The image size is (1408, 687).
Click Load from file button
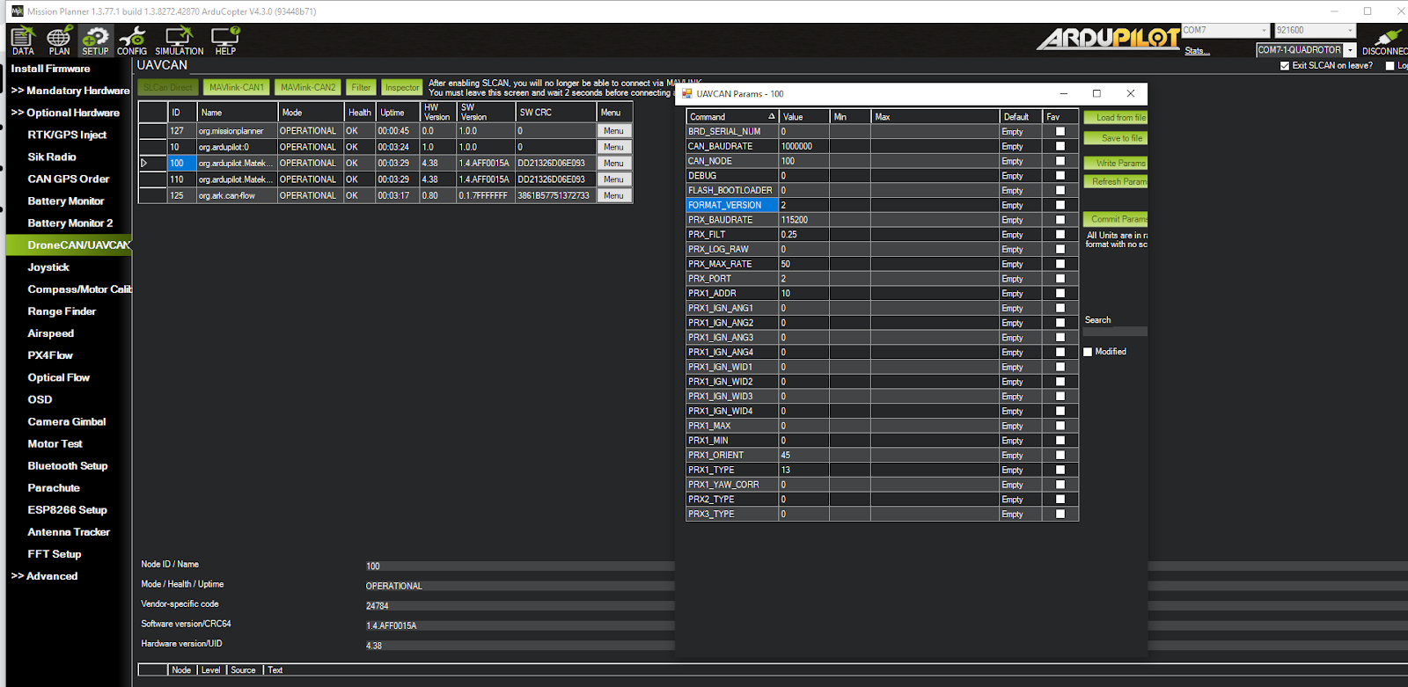click(x=1116, y=118)
